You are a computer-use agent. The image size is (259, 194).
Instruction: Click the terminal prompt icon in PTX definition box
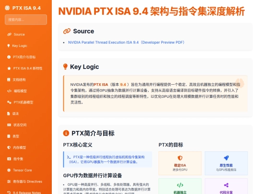69,157
